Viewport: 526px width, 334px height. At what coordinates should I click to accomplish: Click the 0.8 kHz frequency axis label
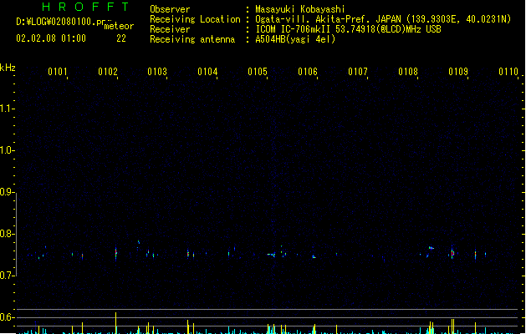click(x=6, y=234)
